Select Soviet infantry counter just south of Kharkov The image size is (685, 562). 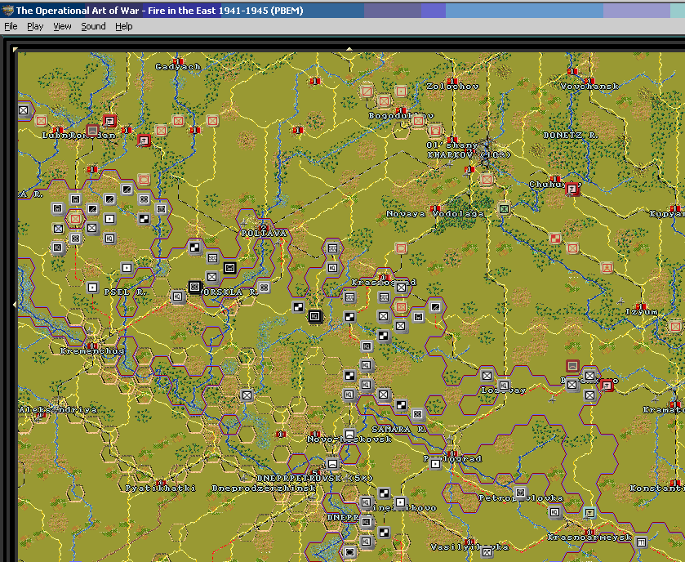click(x=487, y=179)
